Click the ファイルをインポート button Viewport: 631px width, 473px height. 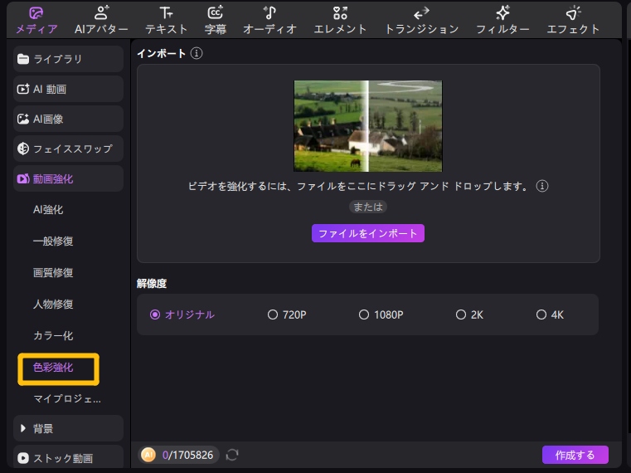[x=368, y=233]
